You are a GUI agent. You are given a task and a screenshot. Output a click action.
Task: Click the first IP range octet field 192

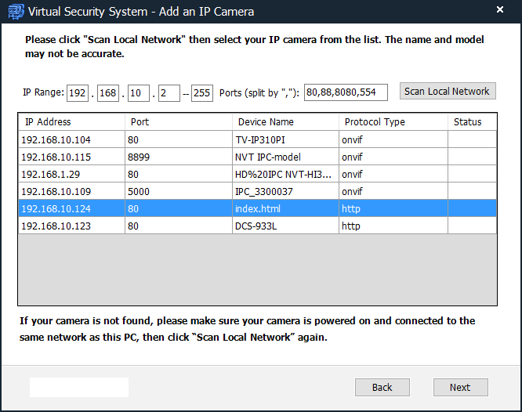click(78, 92)
